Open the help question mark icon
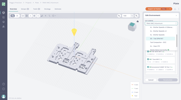Image resolution: width=181 pixels, height=100 pixels. (x=4, y=84)
